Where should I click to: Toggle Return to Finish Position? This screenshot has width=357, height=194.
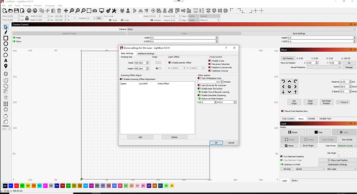pos(199,99)
